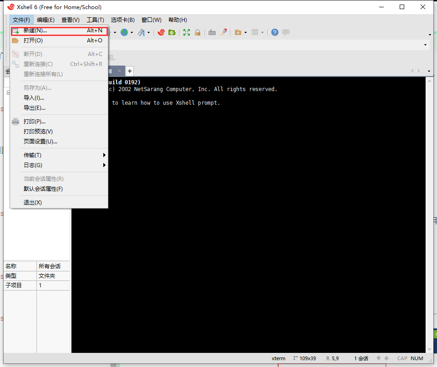Screen dimensions: 437x367
Task: Expand the 日志(G) submenu
Action: pyautogui.click(x=59, y=165)
